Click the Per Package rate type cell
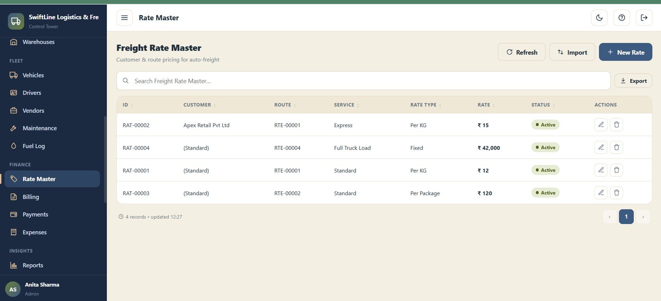The image size is (661, 301). pos(425,193)
